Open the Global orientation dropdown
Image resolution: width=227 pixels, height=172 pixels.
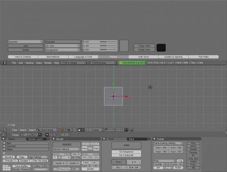pos(98,130)
